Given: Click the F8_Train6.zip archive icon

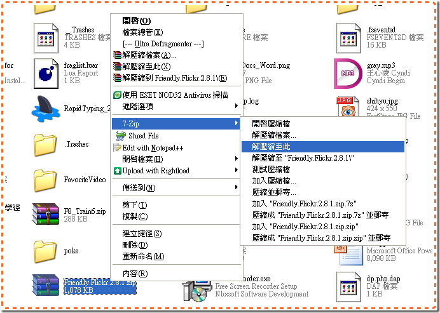Looking at the screenshot, I should pos(46,214).
